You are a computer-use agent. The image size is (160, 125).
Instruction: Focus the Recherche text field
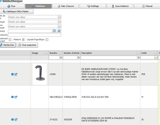(x=35, y=35)
